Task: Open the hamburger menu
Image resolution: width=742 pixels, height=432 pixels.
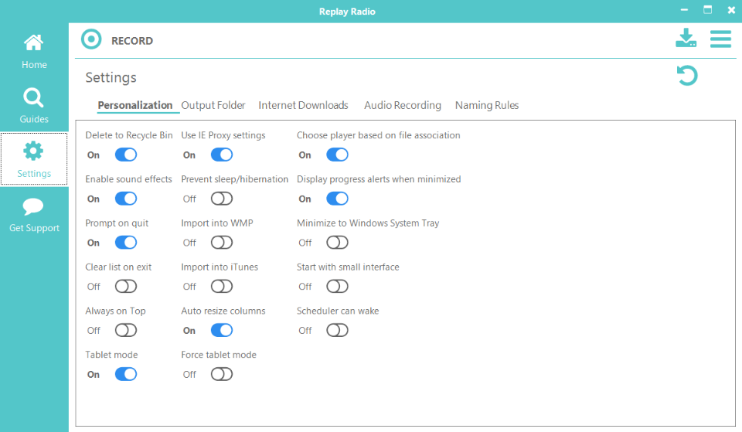Action: 720,39
